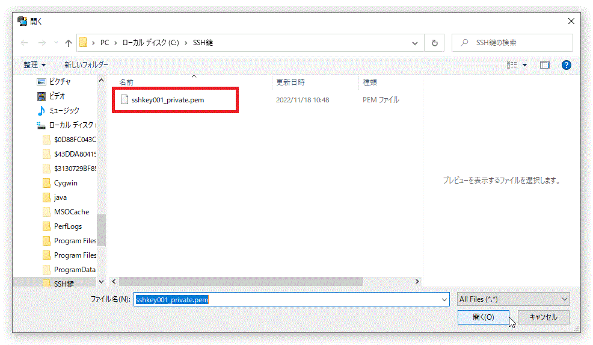Click the 開く(O) button
Screen dimensions: 593x345
click(483, 317)
